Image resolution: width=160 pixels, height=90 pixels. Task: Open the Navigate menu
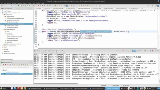click(x=19, y=3)
